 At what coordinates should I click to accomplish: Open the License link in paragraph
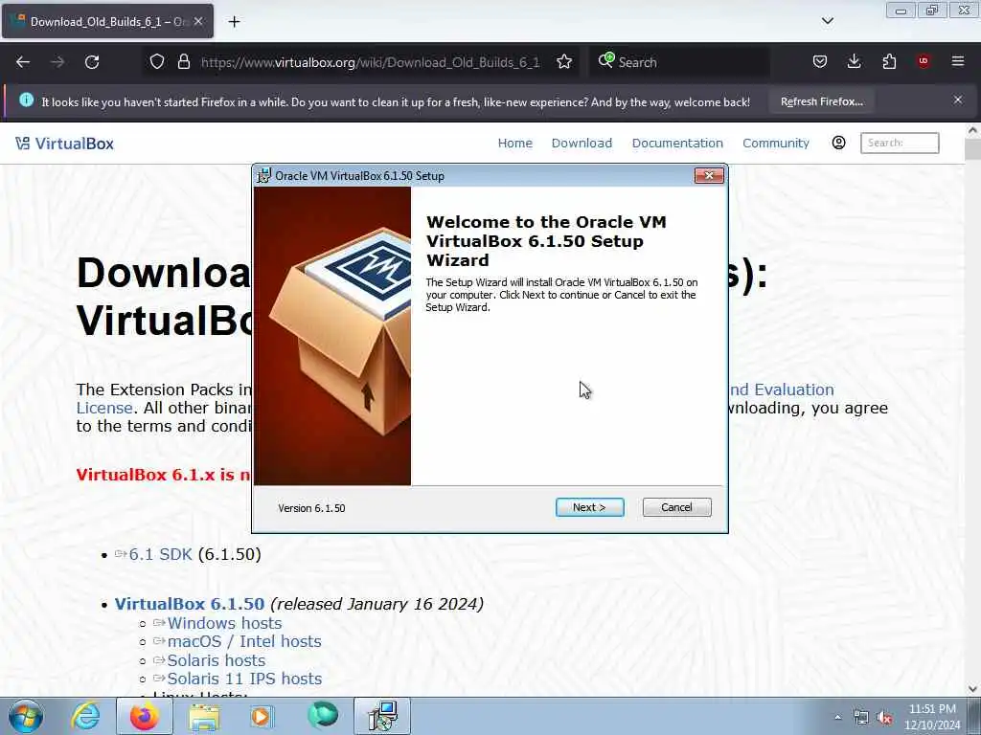click(103, 408)
